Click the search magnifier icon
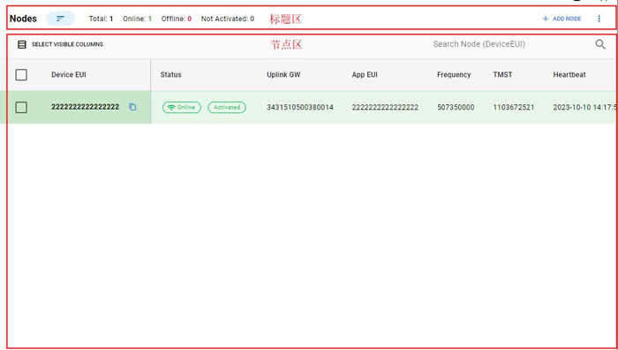Image resolution: width=618 pixels, height=350 pixels. [600, 44]
